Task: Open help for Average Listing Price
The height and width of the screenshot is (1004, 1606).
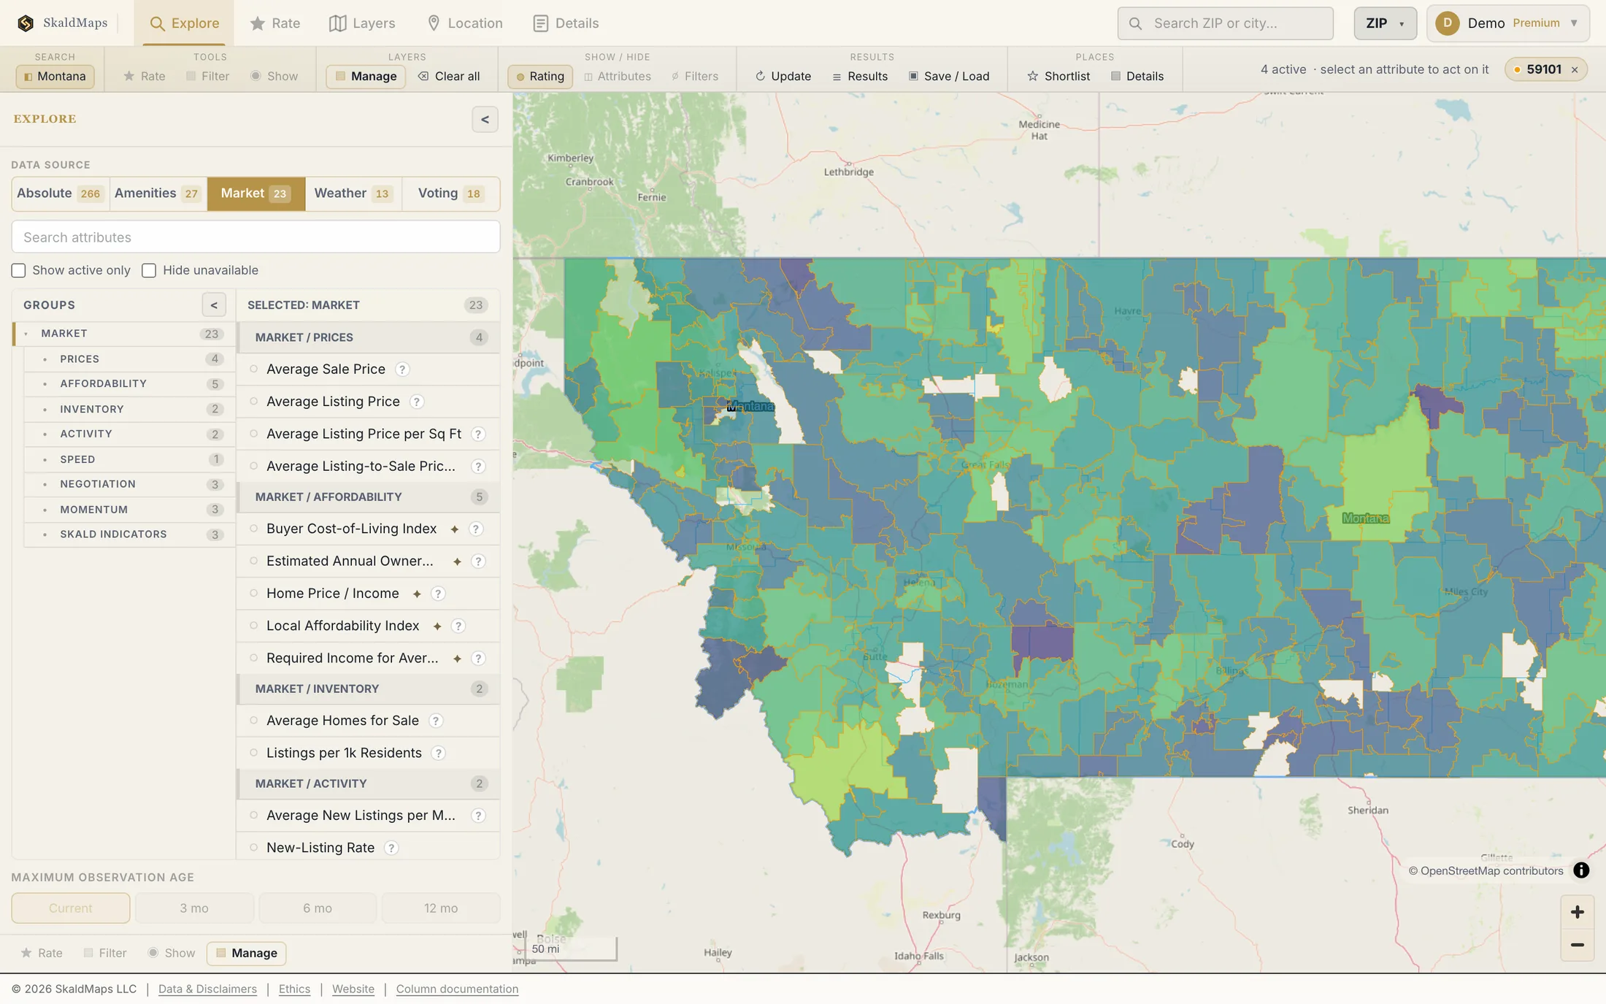Action: tap(417, 402)
